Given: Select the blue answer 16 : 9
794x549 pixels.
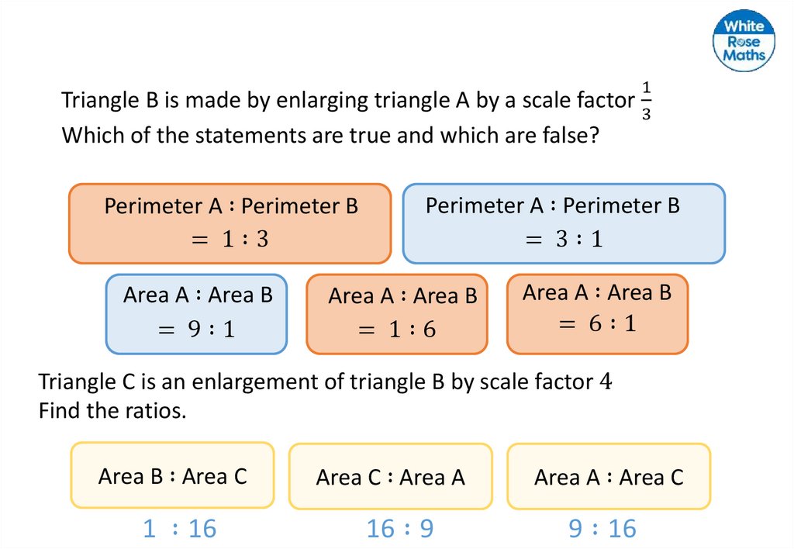Looking at the screenshot, I should 399,529.
